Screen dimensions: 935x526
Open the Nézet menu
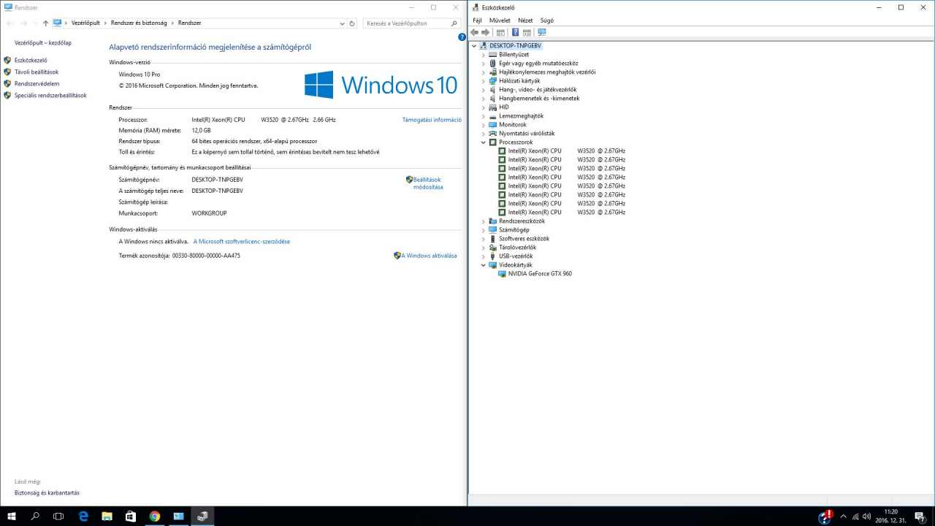tap(525, 20)
